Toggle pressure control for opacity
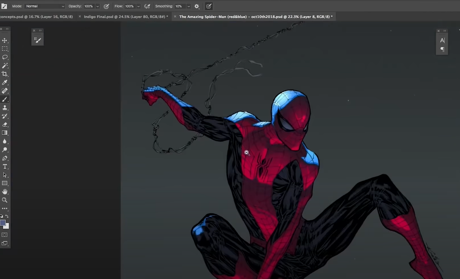 (107, 6)
